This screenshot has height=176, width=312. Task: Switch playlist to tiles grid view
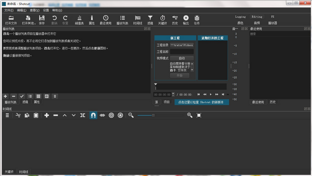[x=38, y=96]
